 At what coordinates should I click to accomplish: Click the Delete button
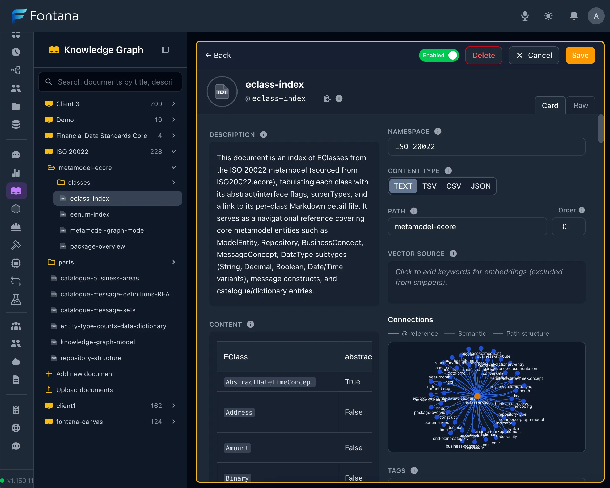tap(484, 55)
